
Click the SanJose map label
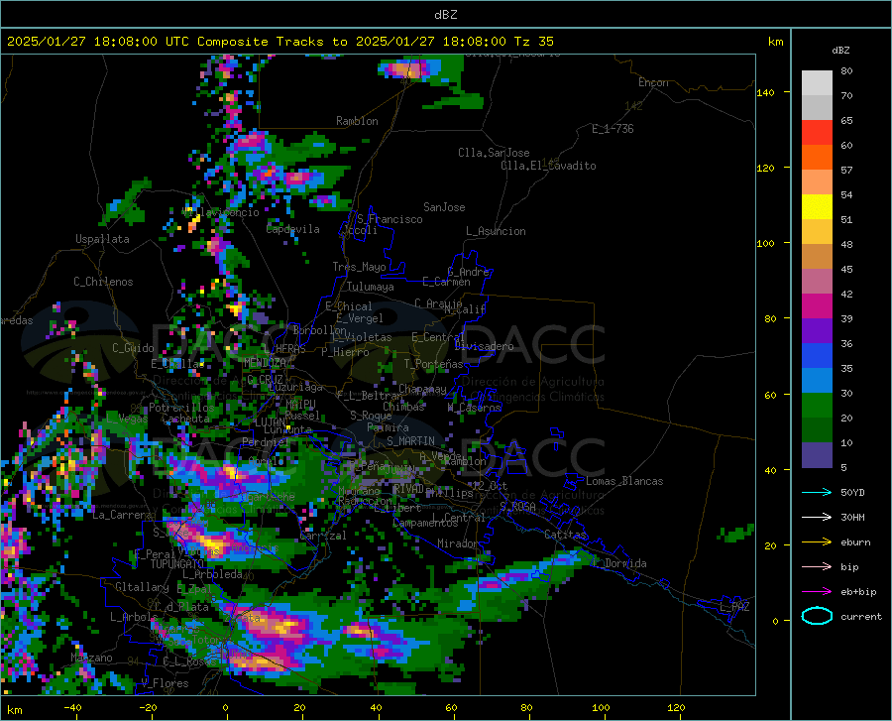click(444, 207)
